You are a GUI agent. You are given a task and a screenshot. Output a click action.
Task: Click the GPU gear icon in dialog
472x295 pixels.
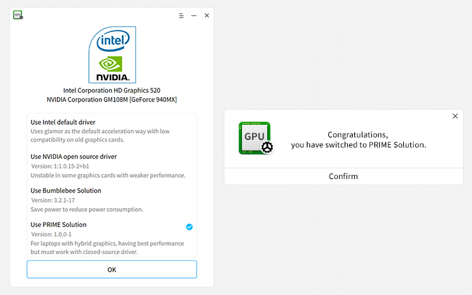(256, 138)
